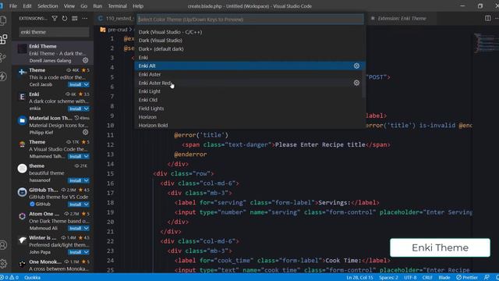Choose the 'Field Lights' theme

[x=250, y=108]
